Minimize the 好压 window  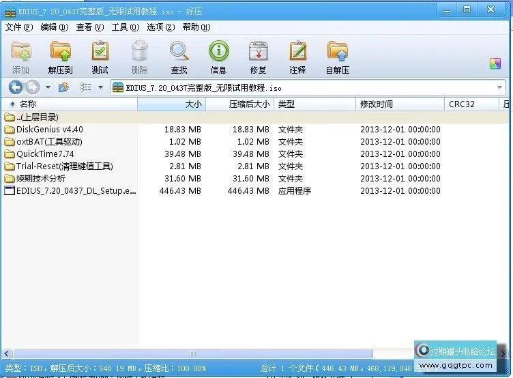(446, 10)
